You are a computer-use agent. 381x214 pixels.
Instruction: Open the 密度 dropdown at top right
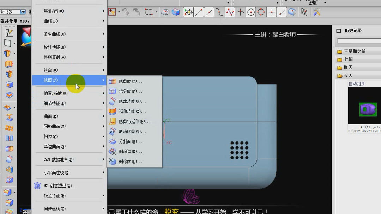[x=325, y=3]
